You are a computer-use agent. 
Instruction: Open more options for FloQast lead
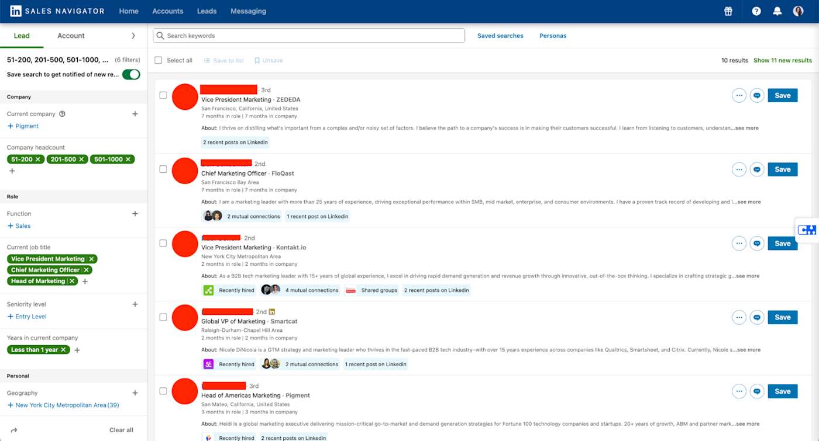[x=739, y=169]
